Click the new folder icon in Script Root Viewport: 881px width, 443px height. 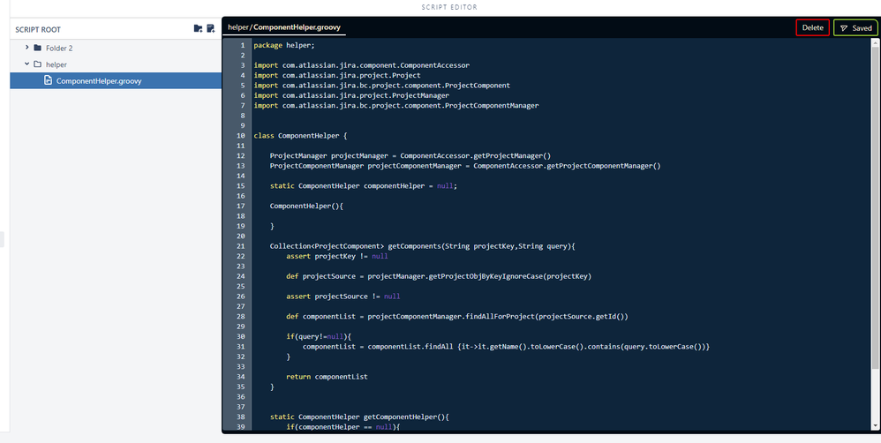198,29
